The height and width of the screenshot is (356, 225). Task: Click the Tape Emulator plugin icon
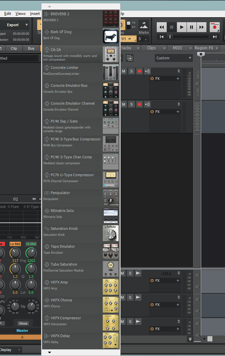point(47,247)
